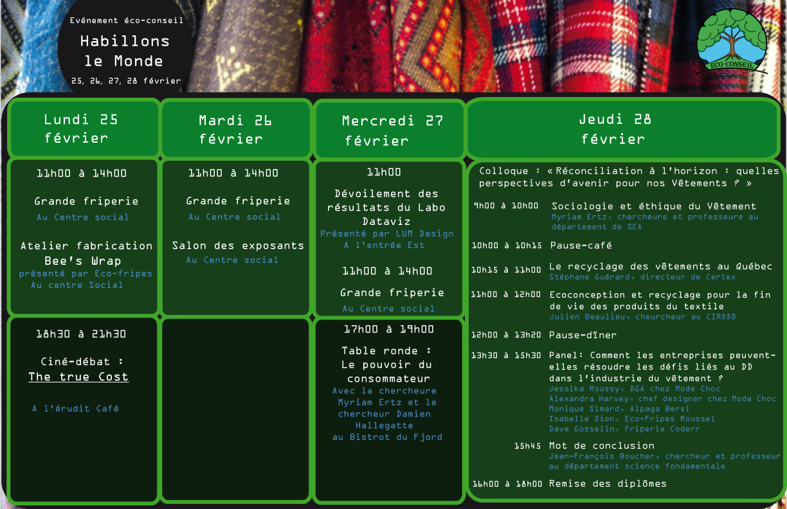Image resolution: width=787 pixels, height=509 pixels.
Task: Click the Eco-Conseil tree logo
Action: point(732,43)
